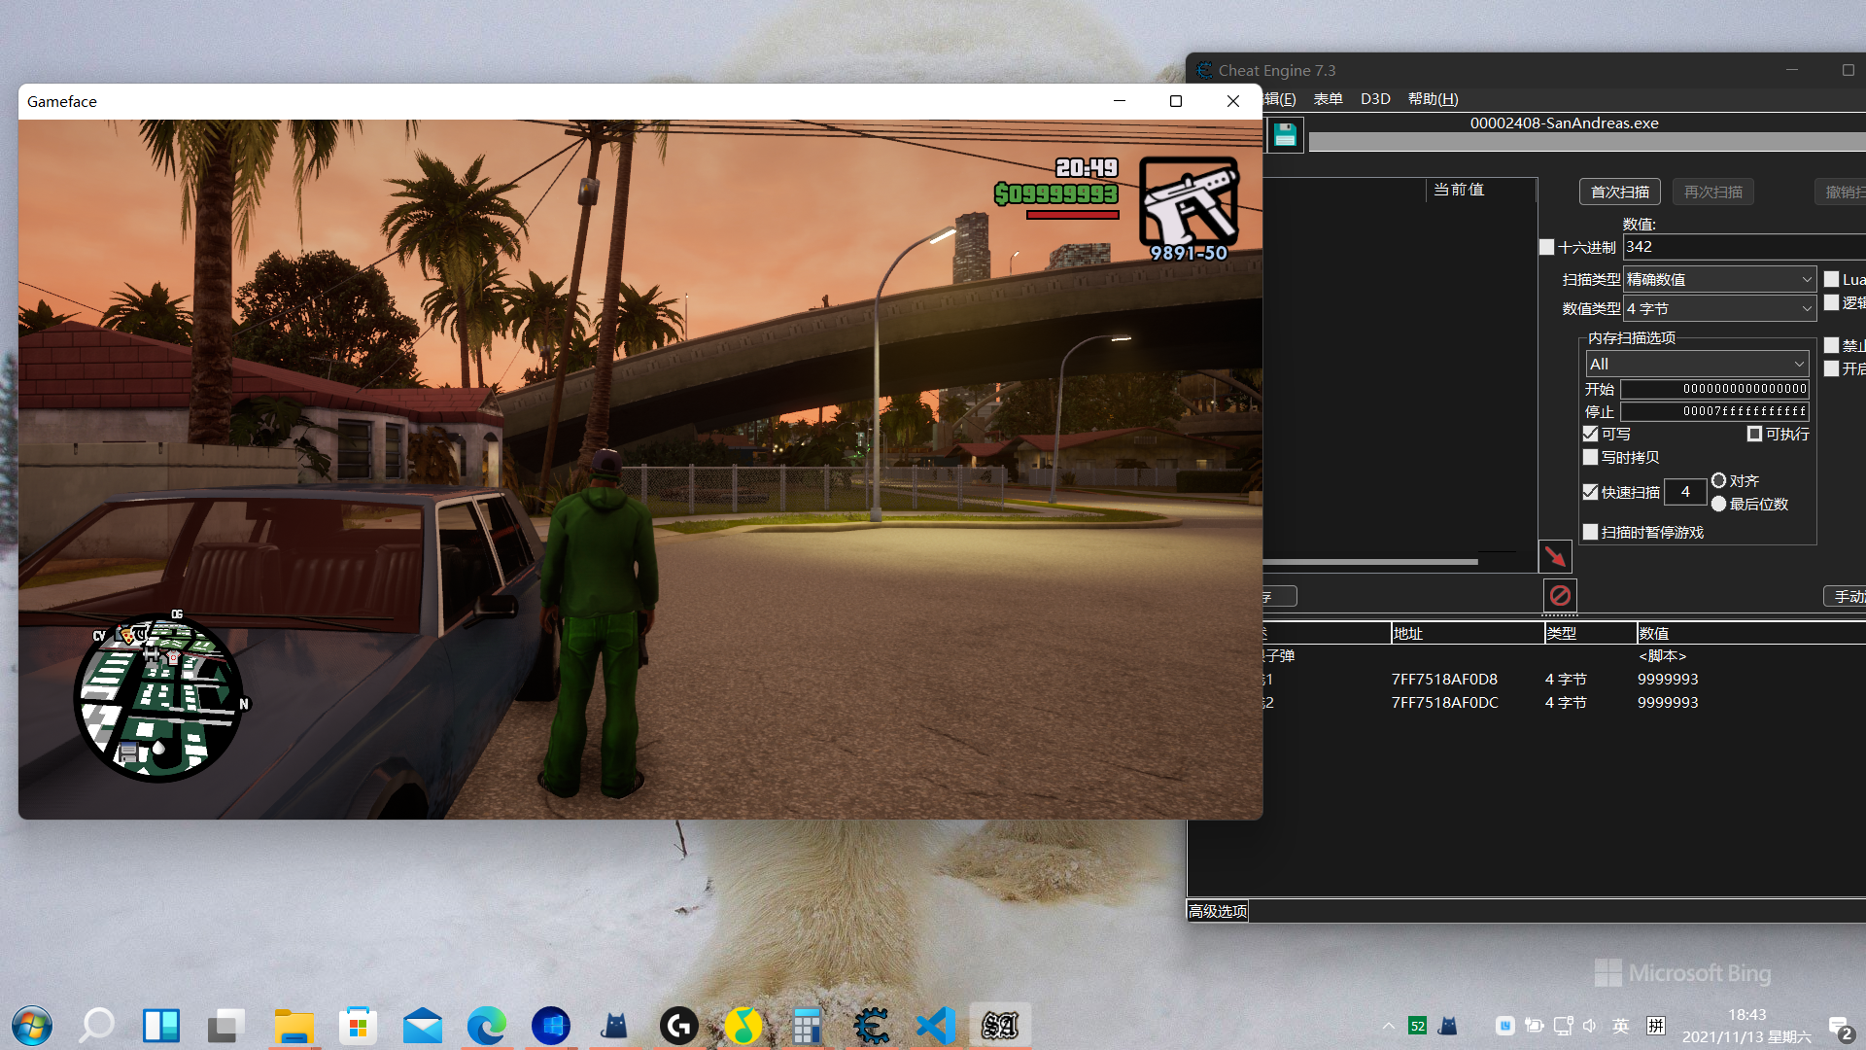Click the San Andreas taskbar icon

coord(999,1026)
